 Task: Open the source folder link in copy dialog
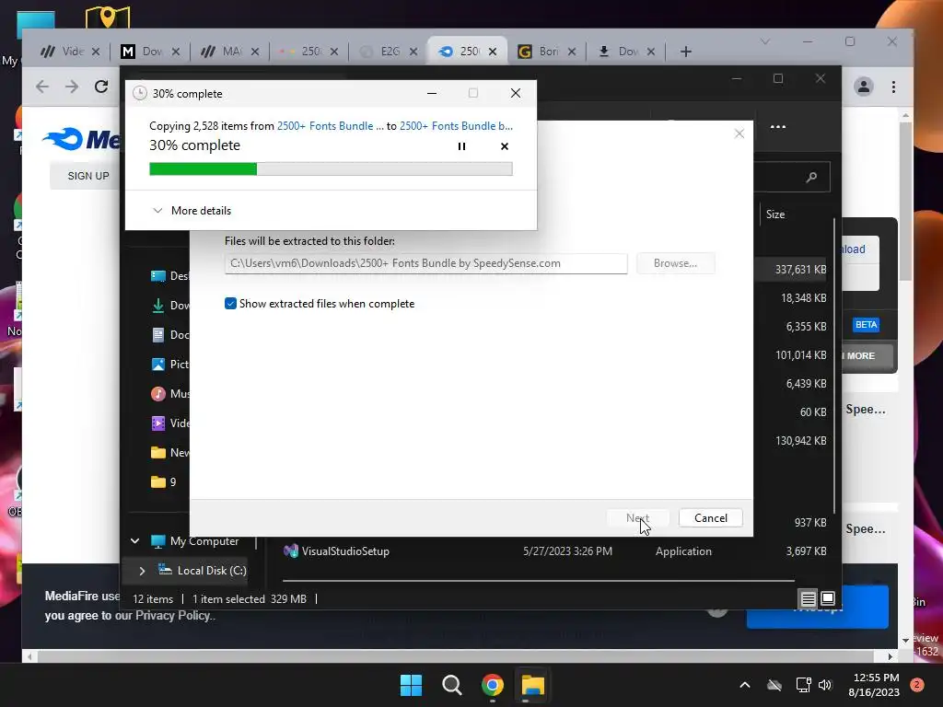[330, 125]
